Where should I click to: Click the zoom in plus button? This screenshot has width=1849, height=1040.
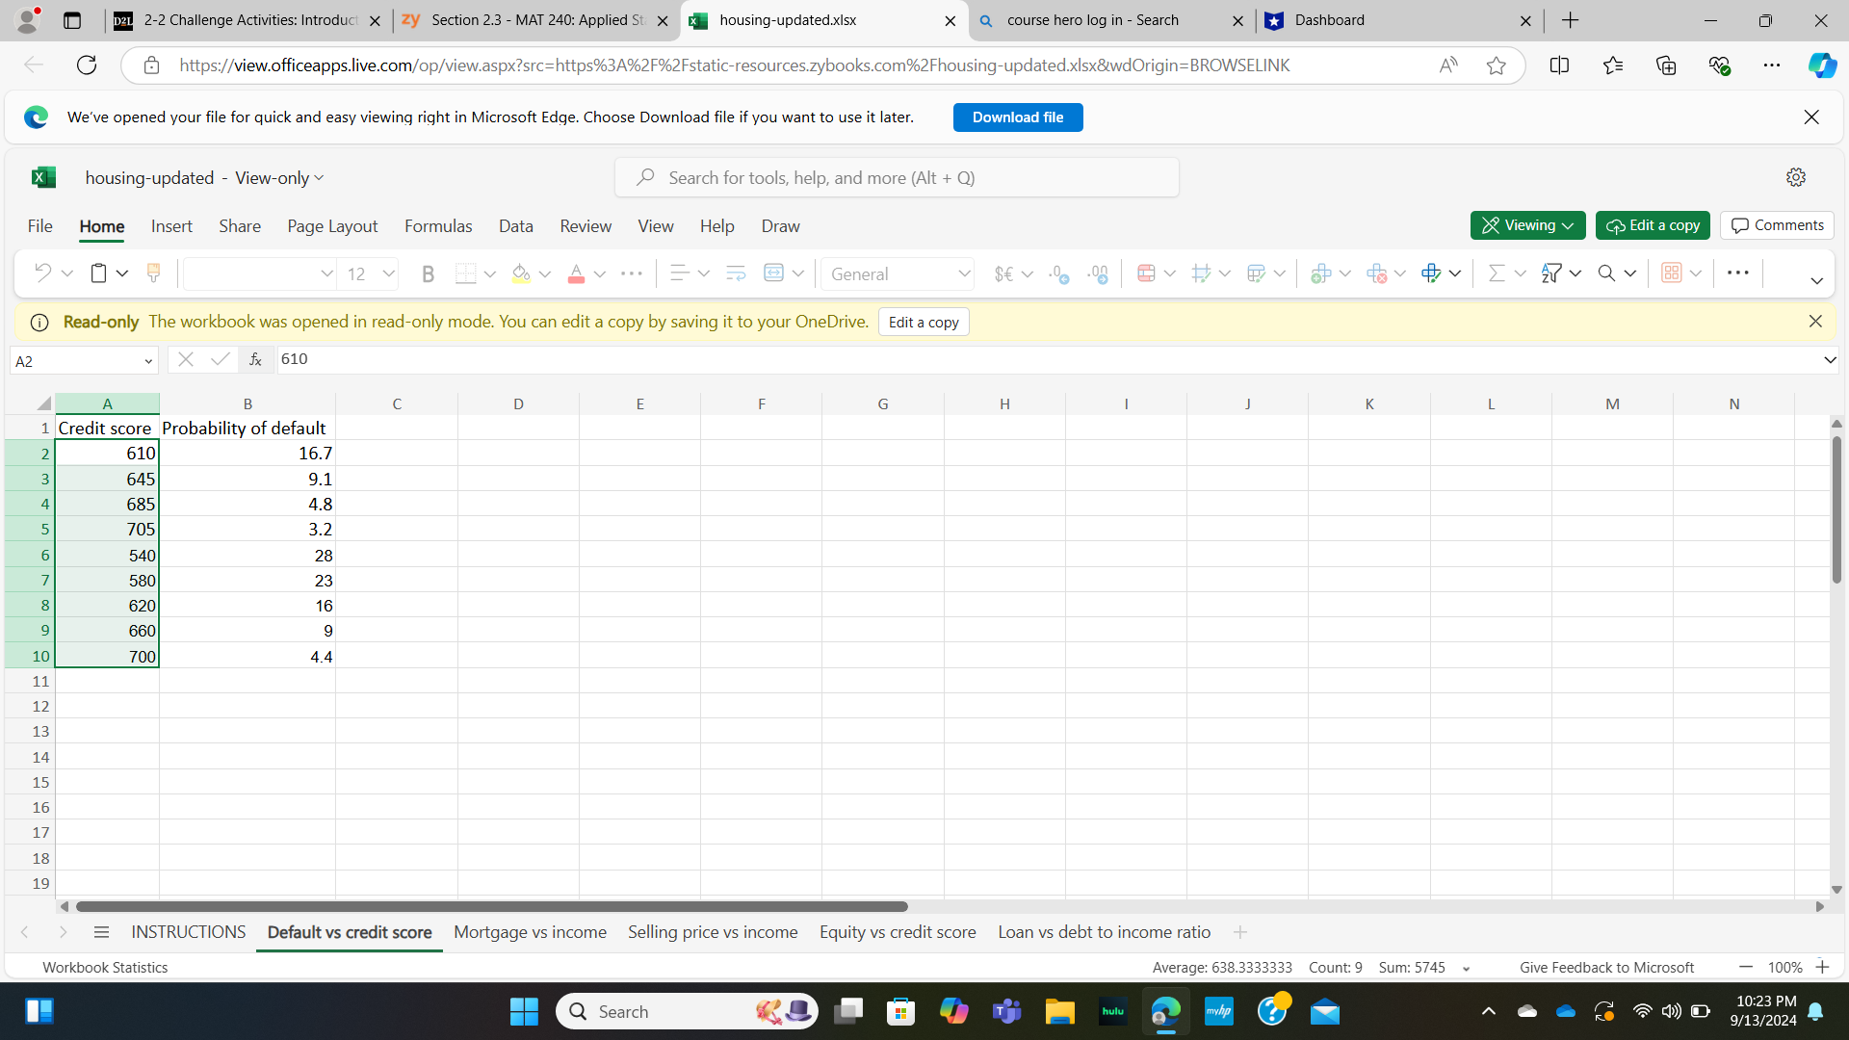1822,967
